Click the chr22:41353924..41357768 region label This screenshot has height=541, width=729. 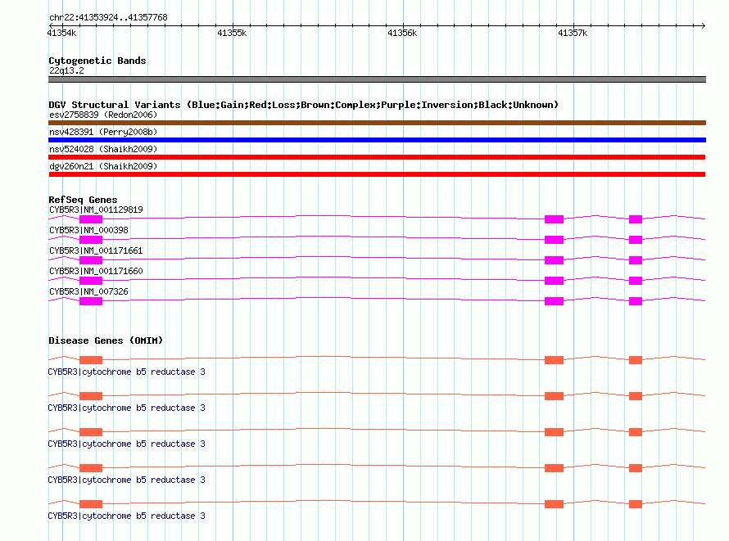(108, 18)
